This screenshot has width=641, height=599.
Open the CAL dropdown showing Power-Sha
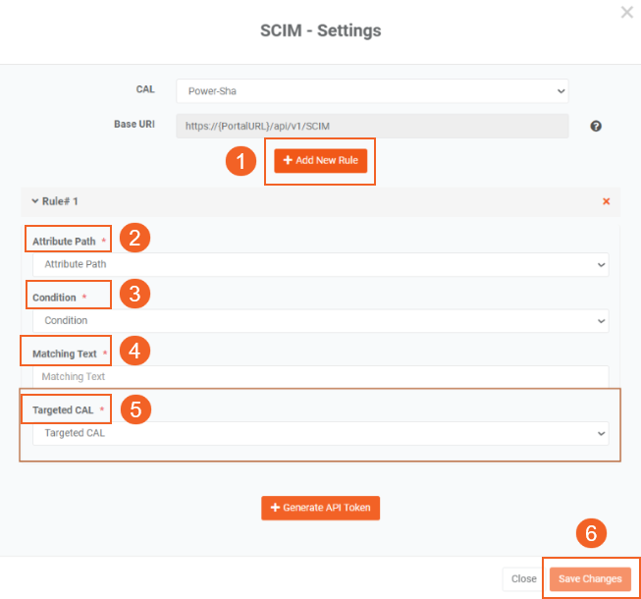(x=372, y=91)
